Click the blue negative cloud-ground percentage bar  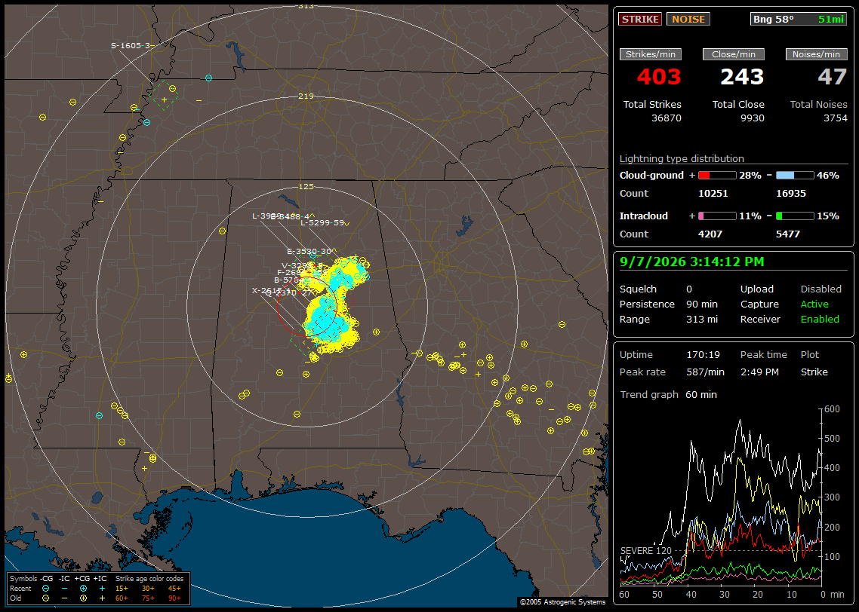click(x=795, y=176)
